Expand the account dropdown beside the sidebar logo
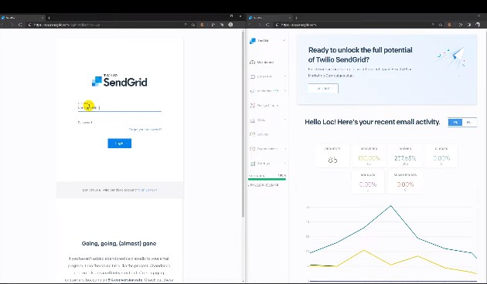 click(x=284, y=41)
